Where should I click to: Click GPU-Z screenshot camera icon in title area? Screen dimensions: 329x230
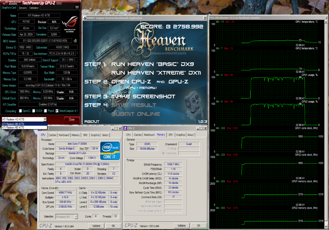pos(77,7)
